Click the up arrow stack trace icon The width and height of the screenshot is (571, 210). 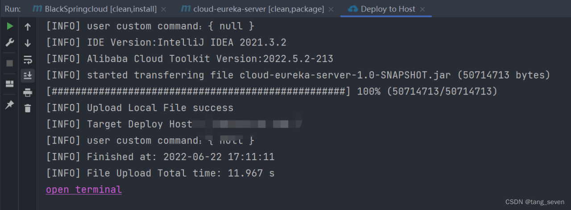(x=28, y=27)
